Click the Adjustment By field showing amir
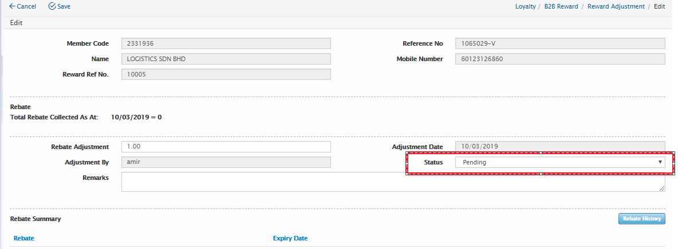The image size is (678, 249). [226, 162]
